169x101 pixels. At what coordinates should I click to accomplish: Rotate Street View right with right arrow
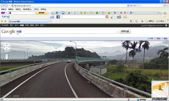click(9, 47)
